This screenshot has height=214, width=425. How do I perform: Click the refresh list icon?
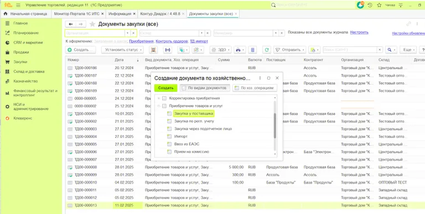click(267, 50)
